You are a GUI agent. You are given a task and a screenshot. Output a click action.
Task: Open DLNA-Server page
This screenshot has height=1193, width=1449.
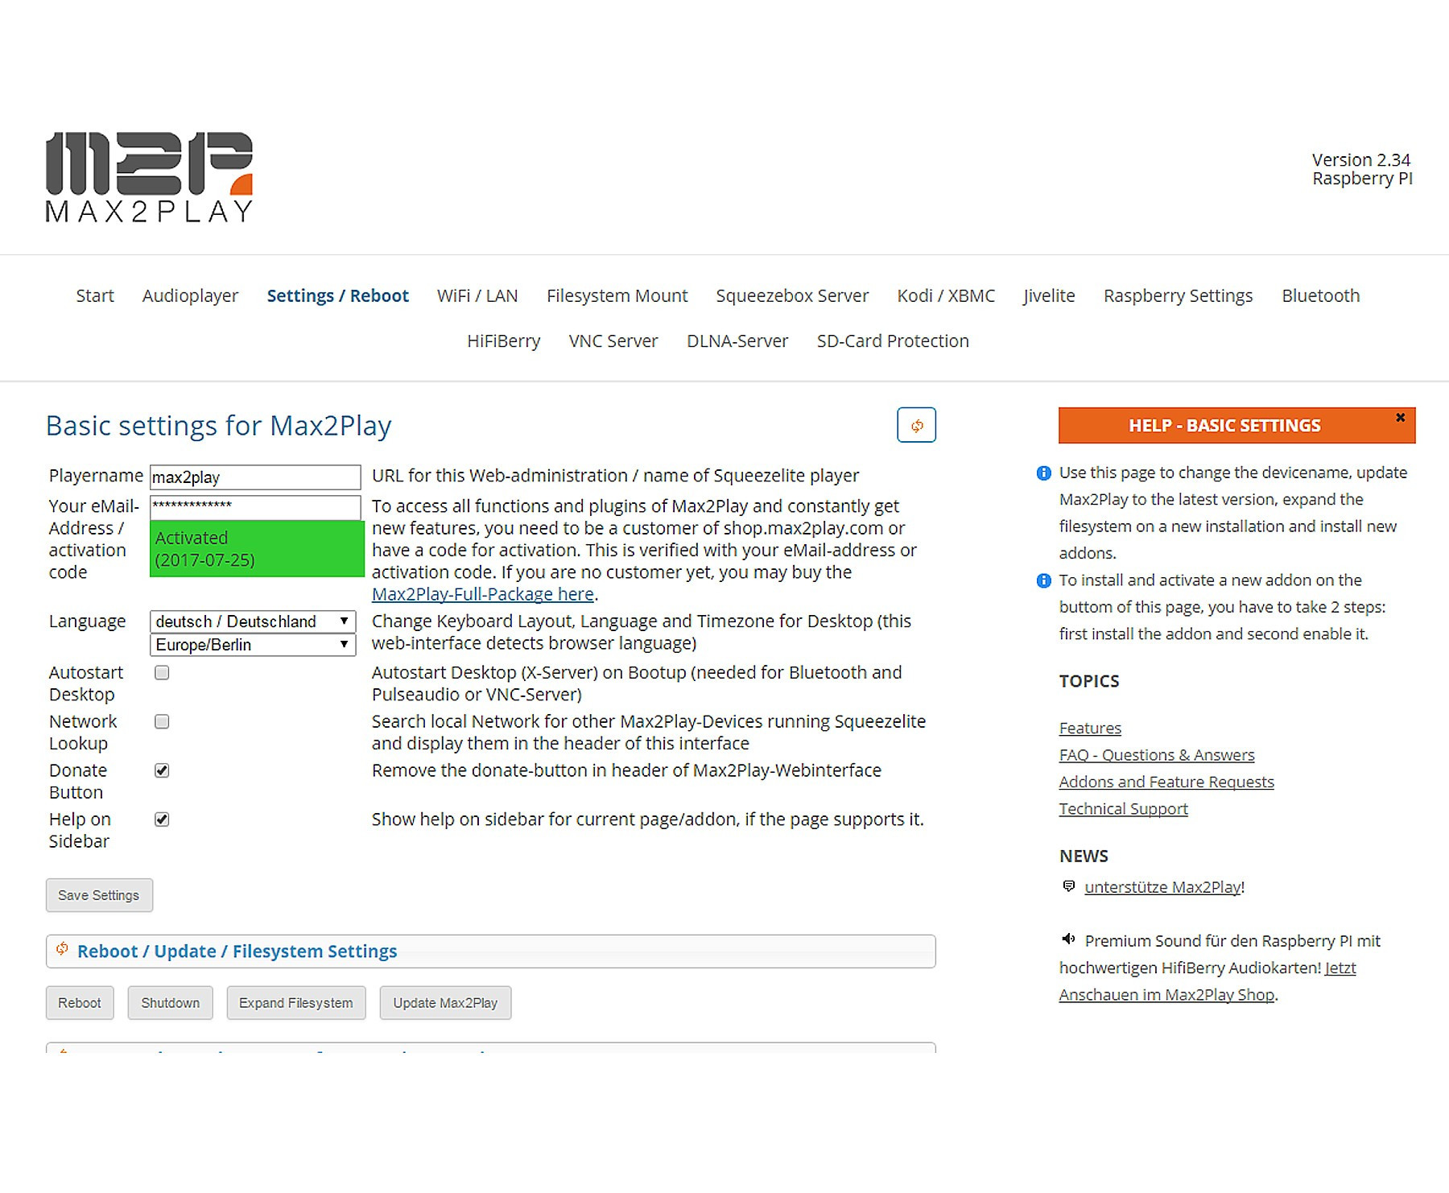pyautogui.click(x=737, y=341)
